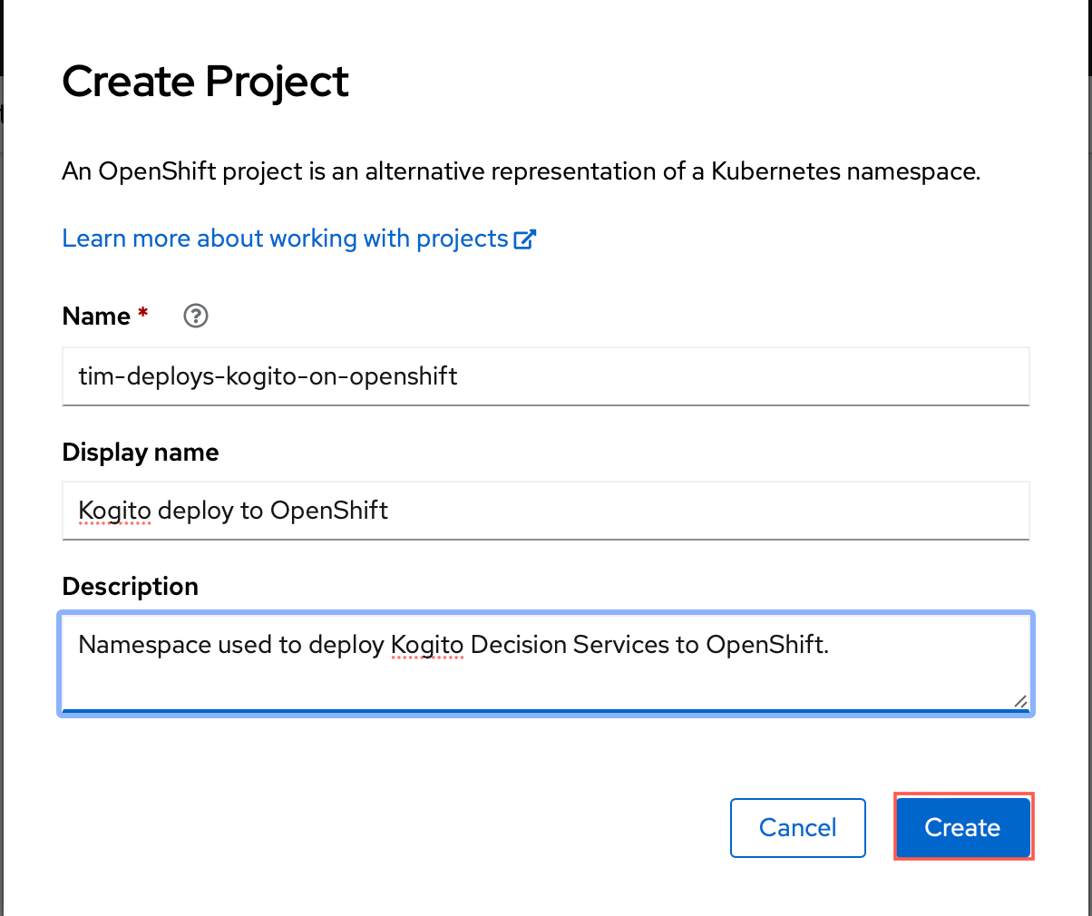
Task: Click the external link icon beside projects link
Action: pyautogui.click(x=525, y=239)
